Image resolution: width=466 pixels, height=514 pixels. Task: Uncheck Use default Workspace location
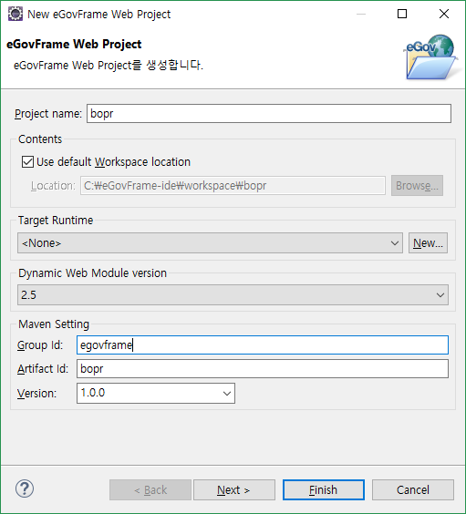pyautogui.click(x=27, y=162)
